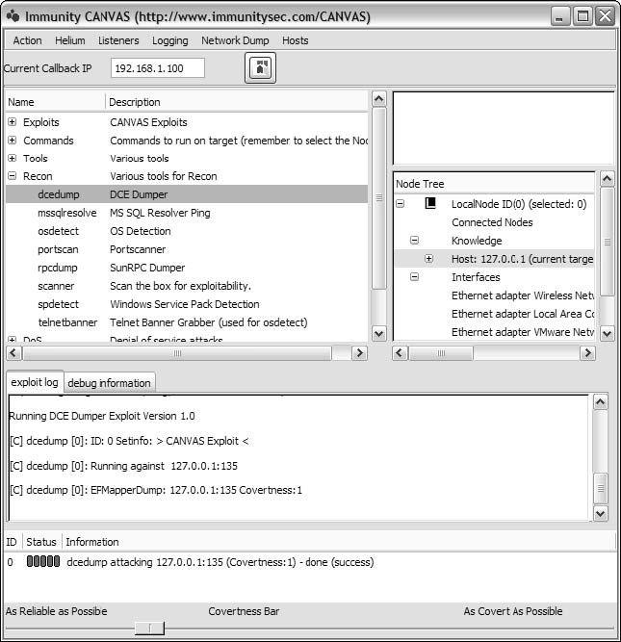Image resolution: width=621 pixels, height=642 pixels.
Task: Choose the spdetect Service Pack Detection module
Action: pos(57,304)
